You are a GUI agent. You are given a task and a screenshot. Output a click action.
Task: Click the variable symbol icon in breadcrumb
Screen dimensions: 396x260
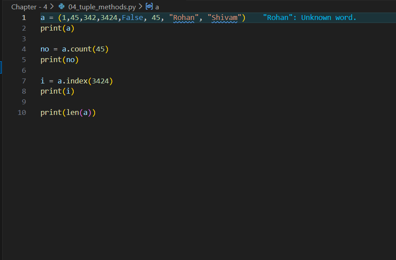tap(149, 6)
